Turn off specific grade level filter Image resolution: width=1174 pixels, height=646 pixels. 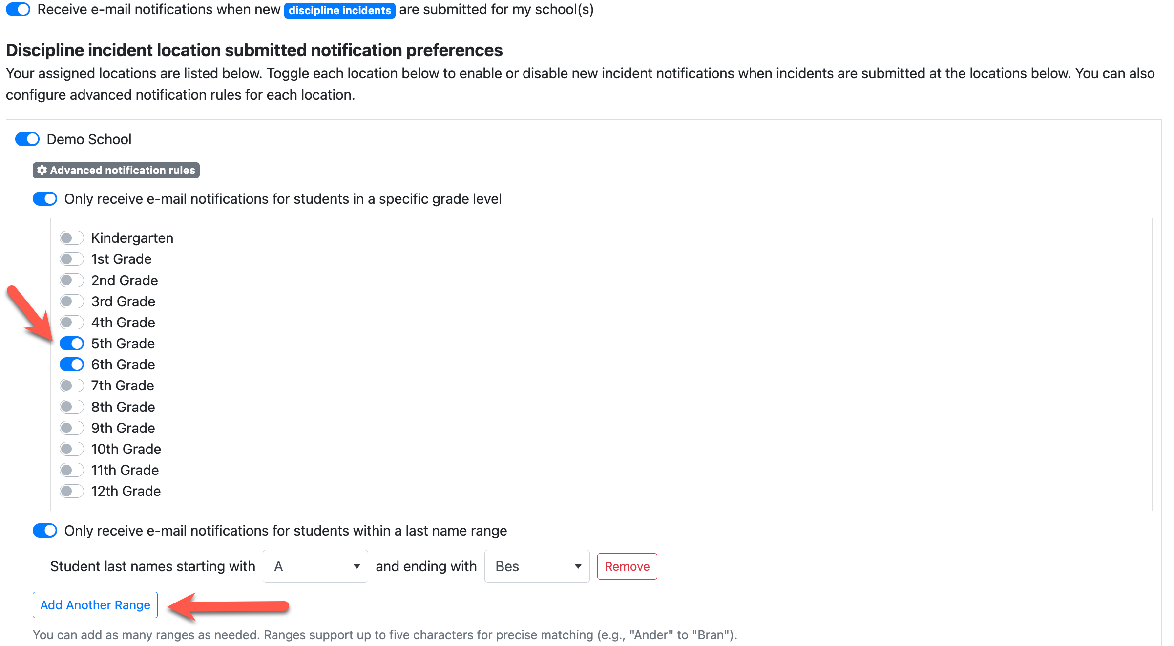pyautogui.click(x=45, y=199)
